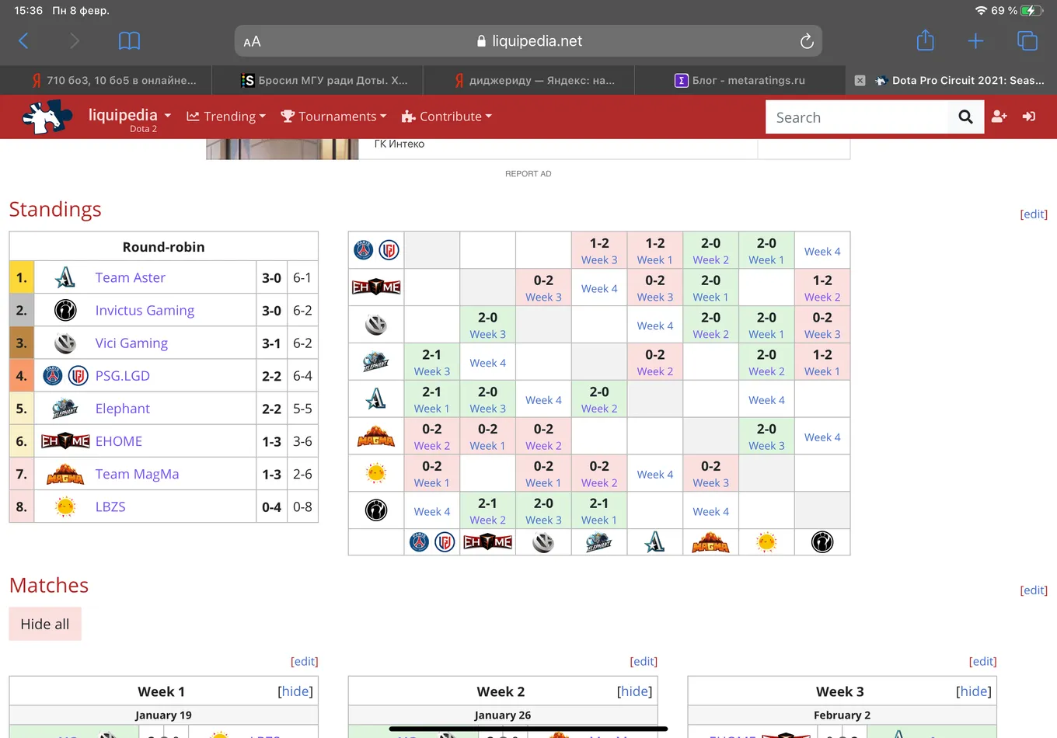Image resolution: width=1057 pixels, height=738 pixels.
Task: Click LBZS sun logo in the standings table
Action: (x=65, y=507)
